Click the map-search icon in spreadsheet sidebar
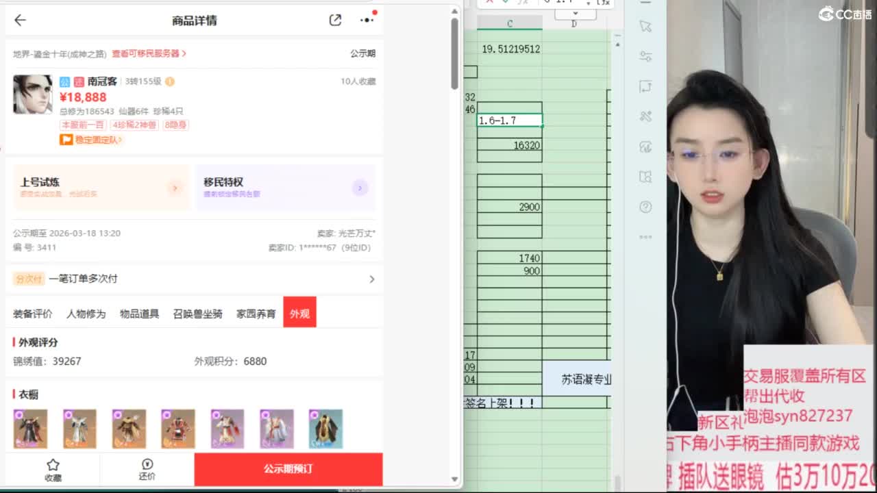 (x=645, y=177)
